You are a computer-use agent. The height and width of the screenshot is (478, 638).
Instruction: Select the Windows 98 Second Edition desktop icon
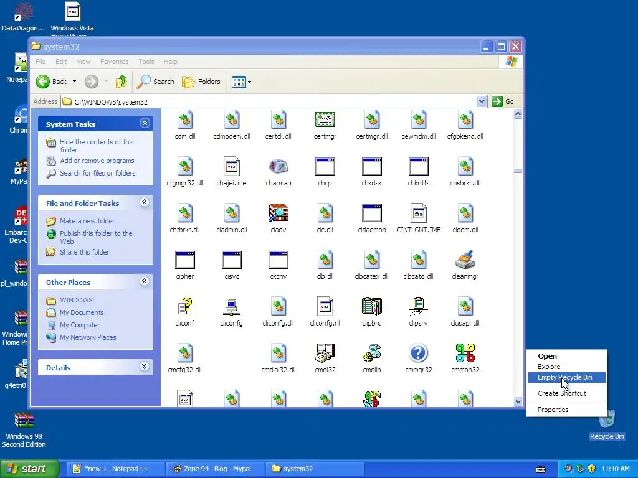[x=24, y=430]
